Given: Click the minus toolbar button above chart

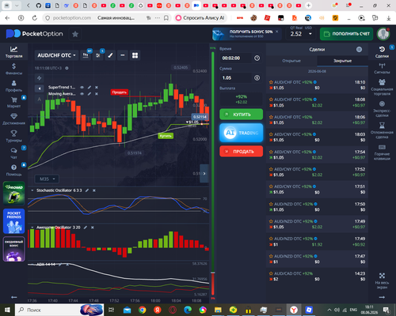Looking at the screenshot, I should pos(123,55).
